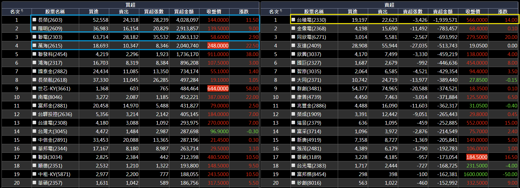The width and height of the screenshot is (520, 188).
Task: Select stock name 富邦金(2881)
Action: (x=52, y=106)
